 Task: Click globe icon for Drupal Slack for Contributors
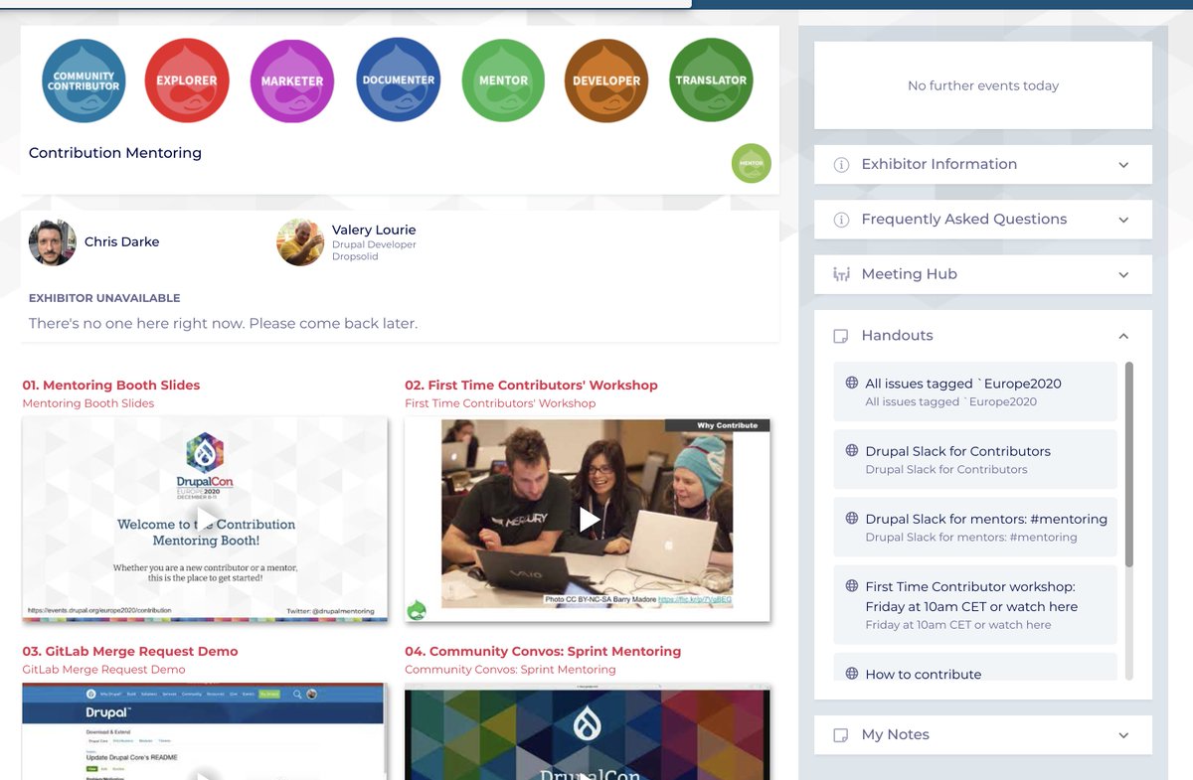(852, 450)
